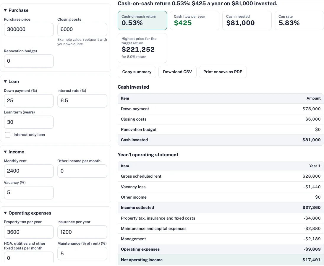This screenshot has width=324, height=266.
Task: Click the Copy summary button
Action: click(137, 72)
